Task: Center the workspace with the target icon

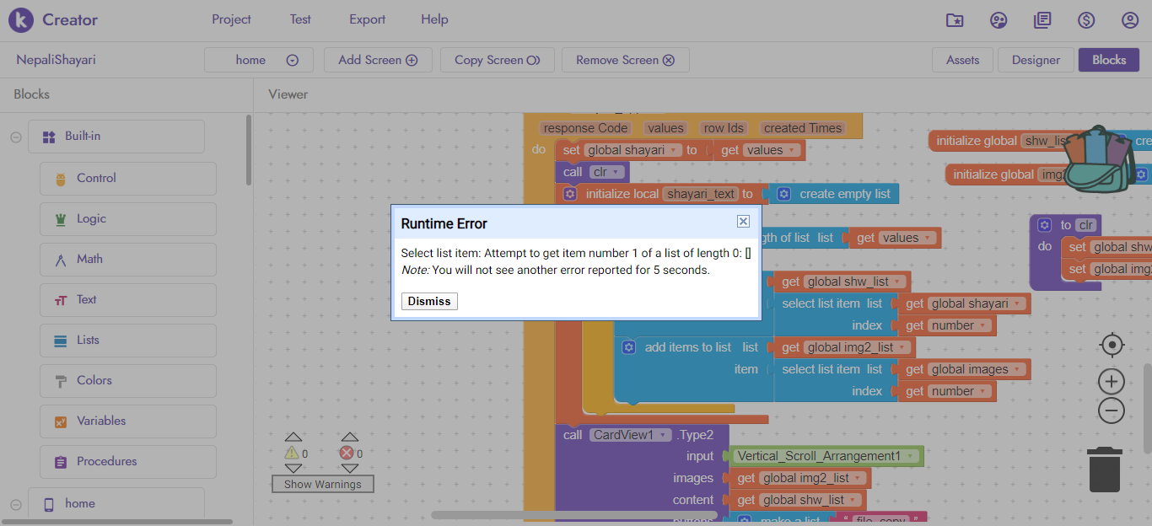Action: (1112, 345)
